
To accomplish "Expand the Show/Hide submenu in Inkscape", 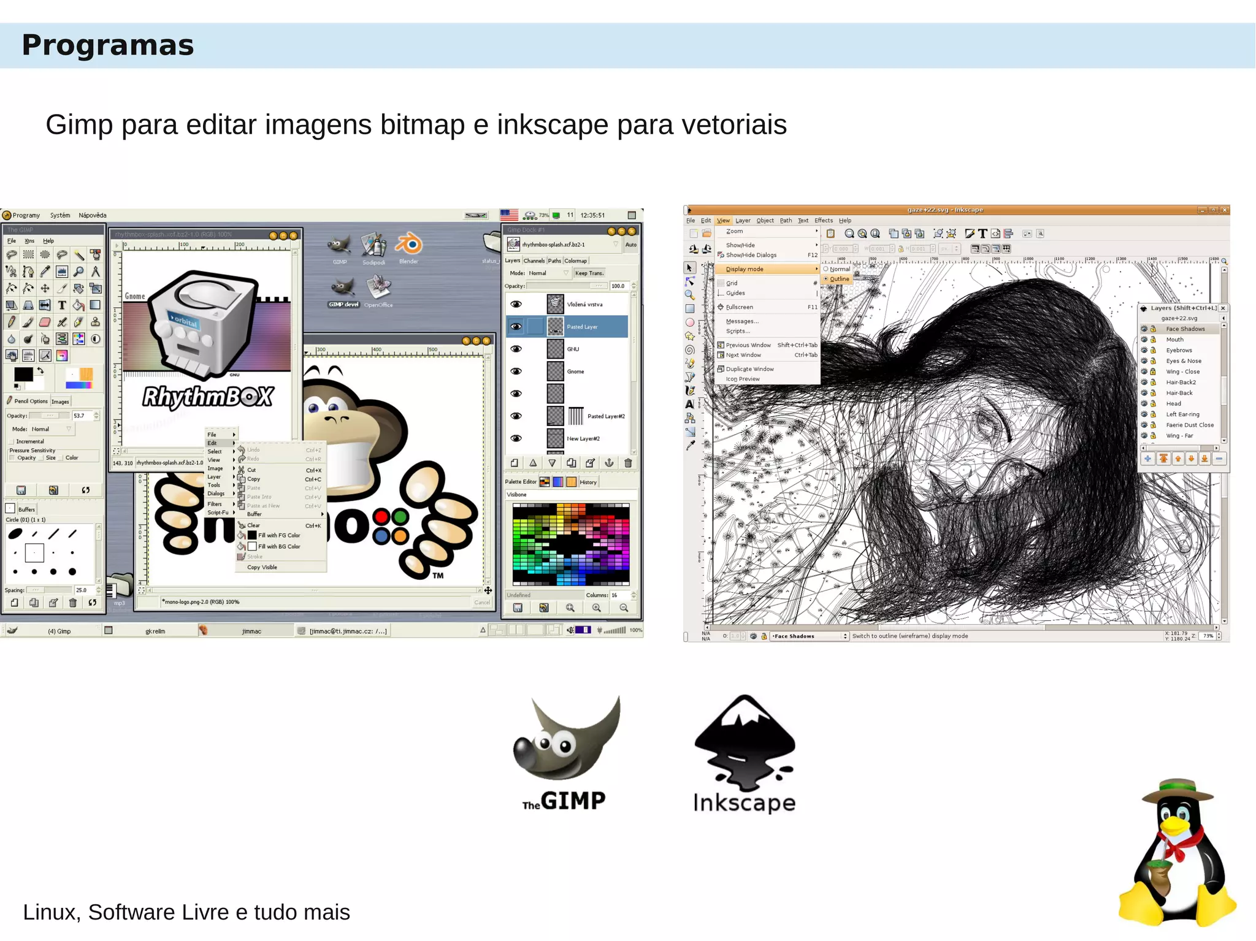I will coord(768,245).
